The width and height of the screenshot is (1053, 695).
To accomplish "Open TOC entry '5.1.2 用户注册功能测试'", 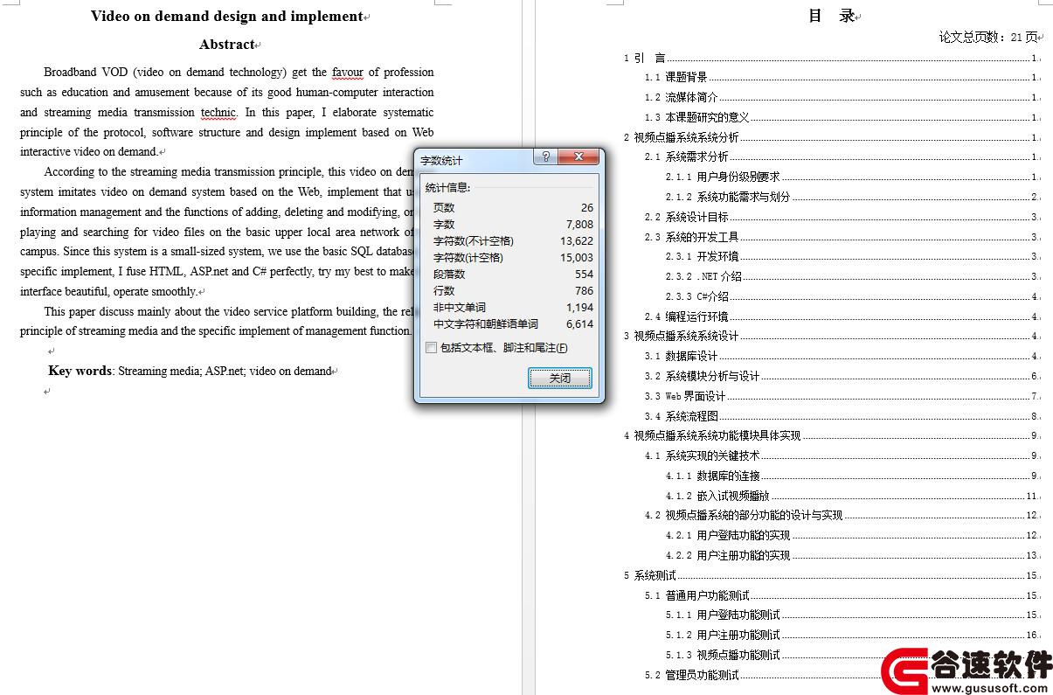I will coord(852,636).
